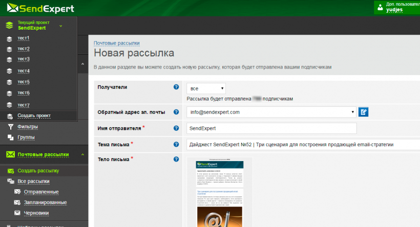
Task: Choose Создать проект in project menu
Action: (34, 116)
